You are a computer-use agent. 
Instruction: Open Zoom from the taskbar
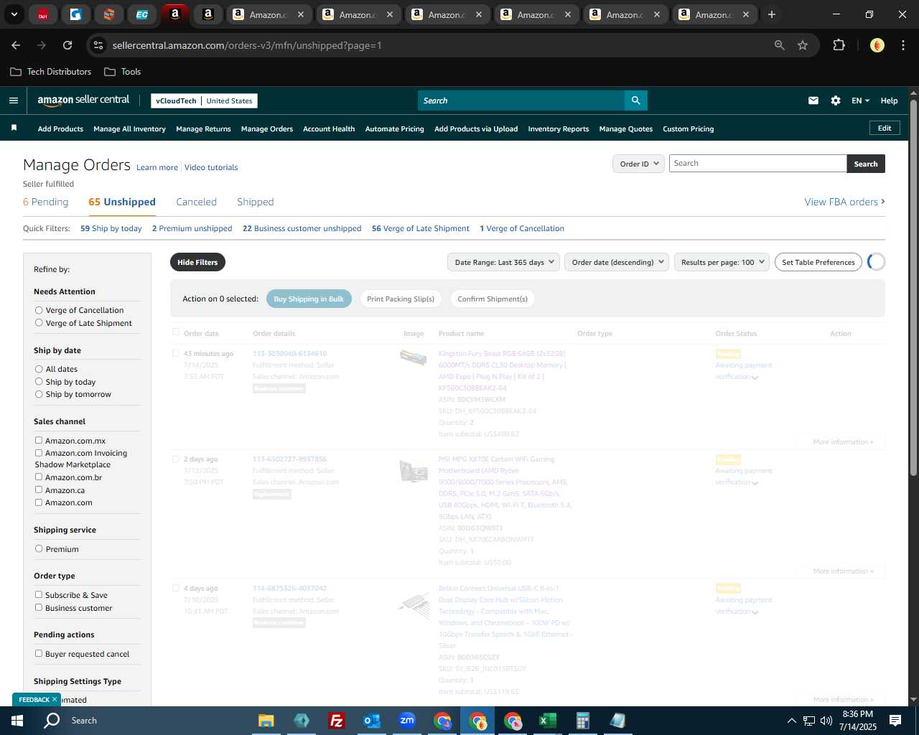407,721
